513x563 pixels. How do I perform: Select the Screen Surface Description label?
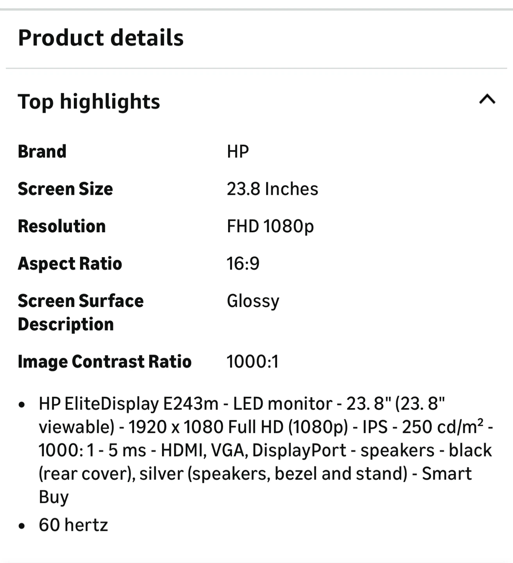coord(80,312)
